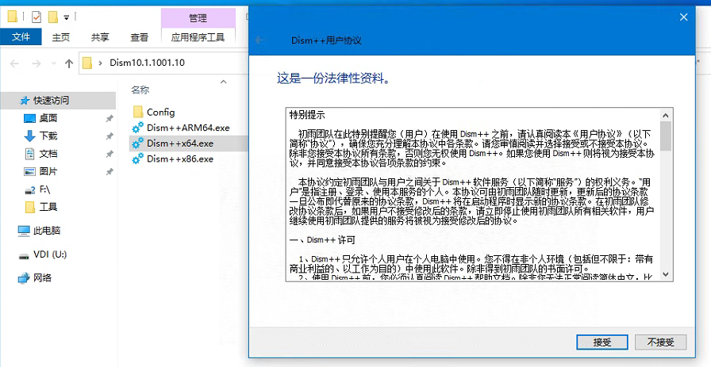
Task: Switch to the 查看 ribbon tab
Action: [x=139, y=36]
